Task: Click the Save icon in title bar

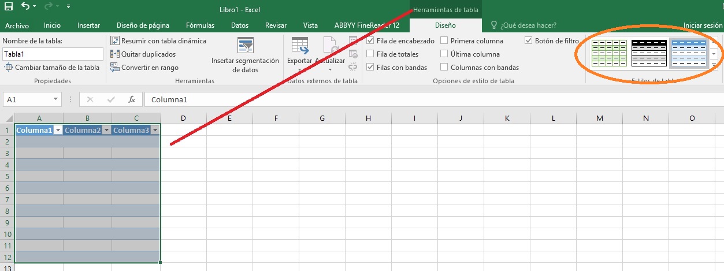Action: (9, 7)
